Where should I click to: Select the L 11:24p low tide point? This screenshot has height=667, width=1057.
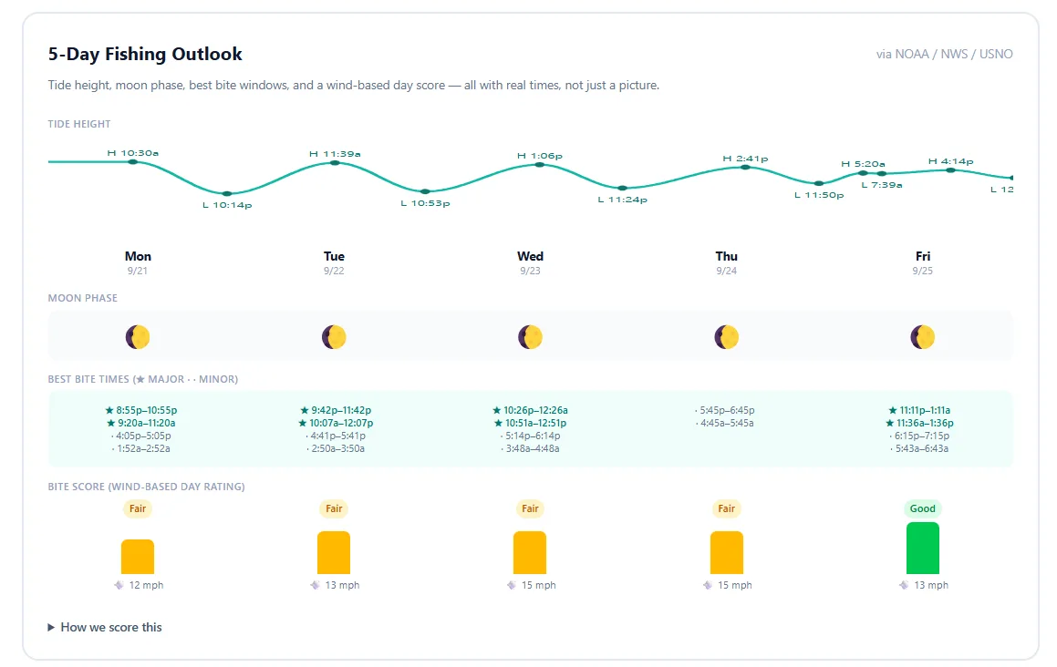point(622,188)
